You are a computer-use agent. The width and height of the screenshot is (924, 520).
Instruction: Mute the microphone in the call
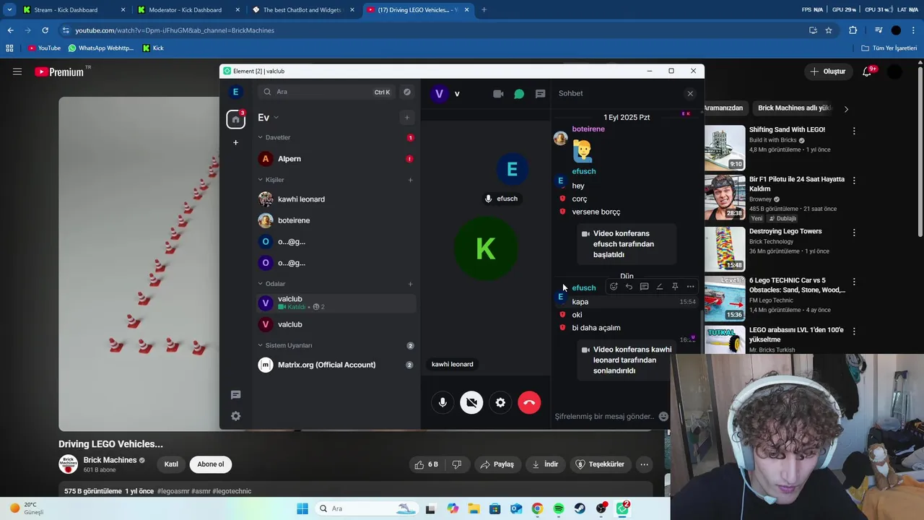[443, 402]
